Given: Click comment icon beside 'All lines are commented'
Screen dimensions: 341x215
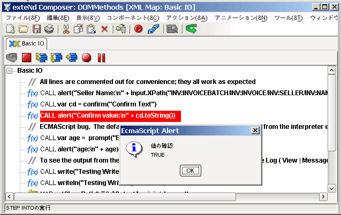Looking at the screenshot, I should pos(32,82).
